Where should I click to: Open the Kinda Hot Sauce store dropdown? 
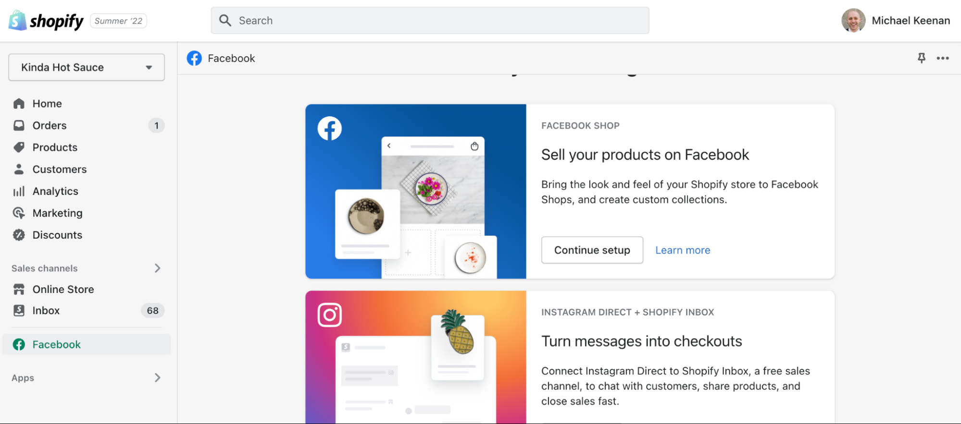87,67
